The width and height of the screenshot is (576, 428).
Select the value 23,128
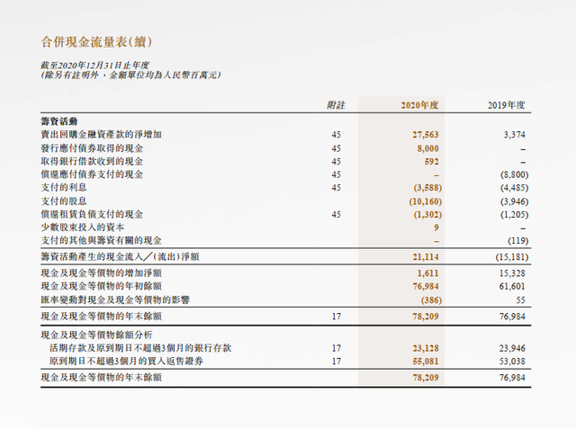(426, 348)
